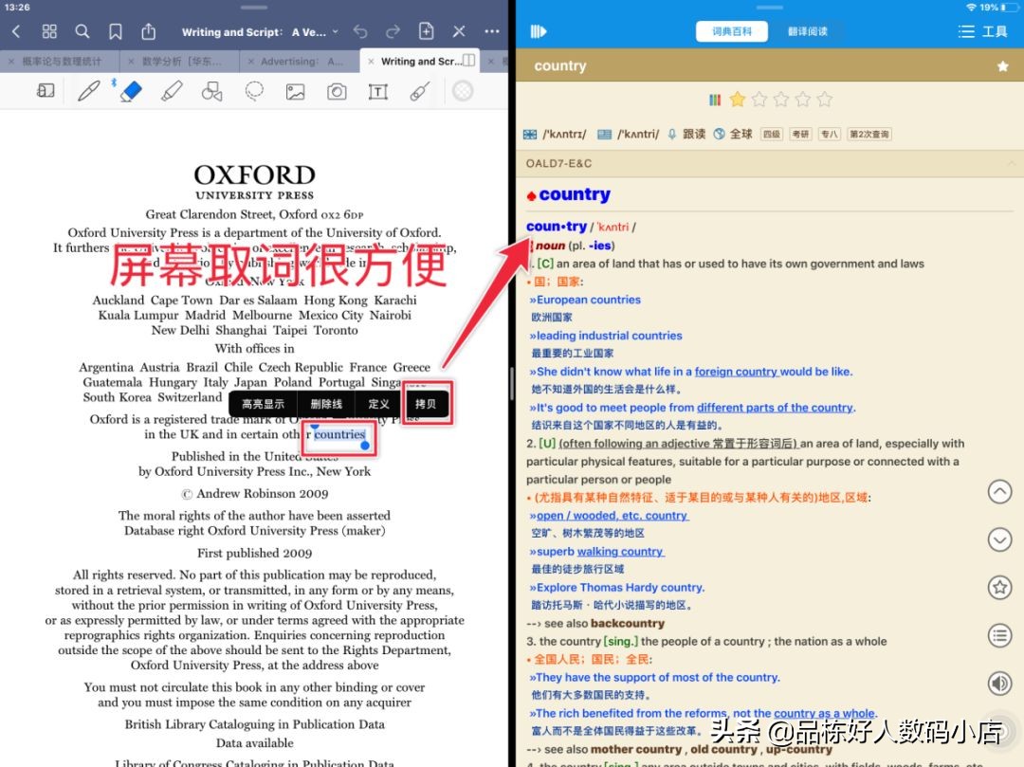Toggle the bookmark icon in the top bar
Screen dimensions: 1024x767
pyautogui.click(x=116, y=30)
